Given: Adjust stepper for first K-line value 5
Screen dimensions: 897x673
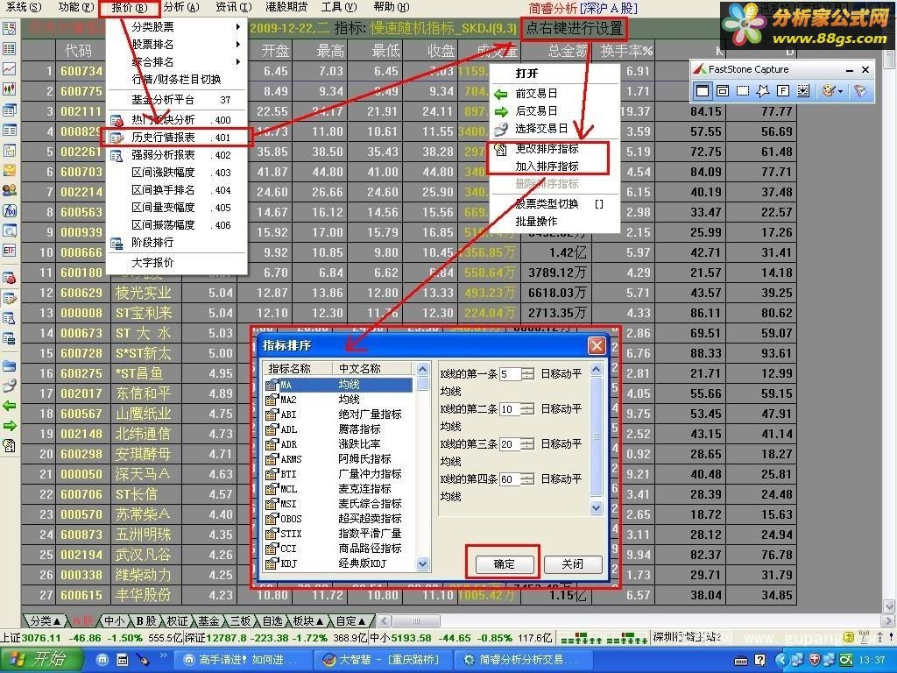Looking at the screenshot, I should (x=527, y=374).
